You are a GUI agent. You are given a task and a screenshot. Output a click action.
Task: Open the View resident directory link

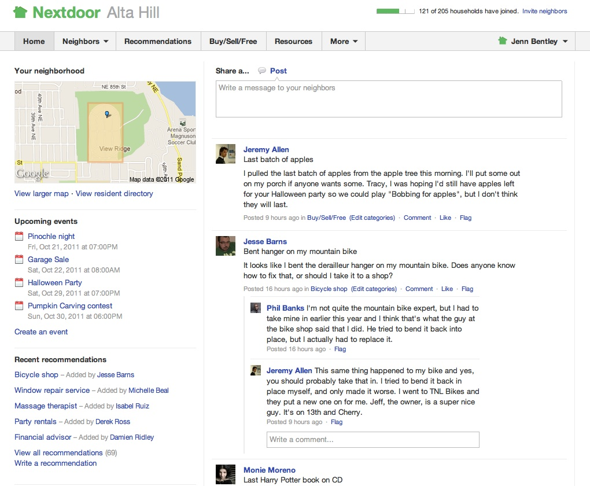115,194
